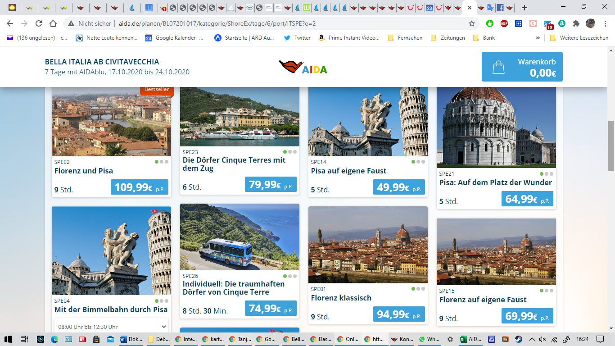
Task: Open Steam from the taskbar
Action: coord(519,339)
